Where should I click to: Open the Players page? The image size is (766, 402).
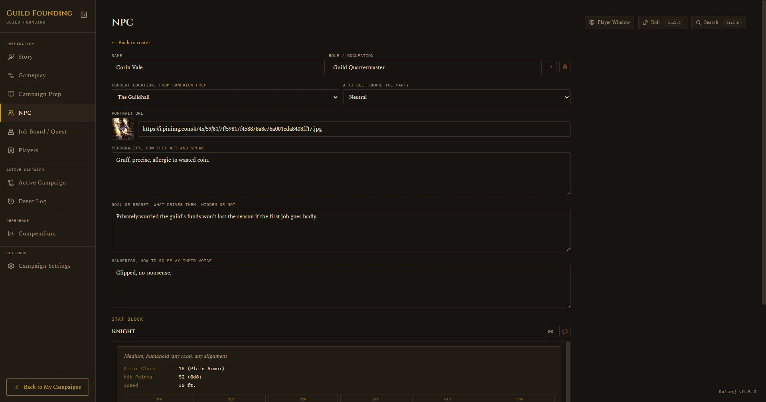click(47, 150)
